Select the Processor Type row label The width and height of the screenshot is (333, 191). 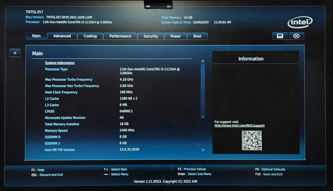pyautogui.click(x=56, y=69)
